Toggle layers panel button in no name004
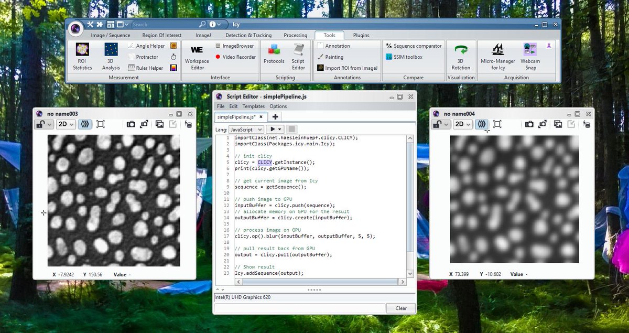The image size is (629, 333). 482,124
